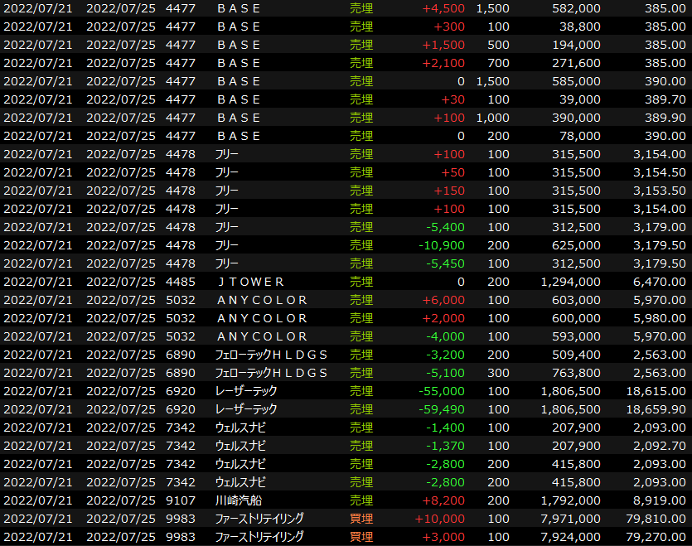Click the -10,900 loss value for フリー
The width and height of the screenshot is (692, 546).
coord(443,245)
